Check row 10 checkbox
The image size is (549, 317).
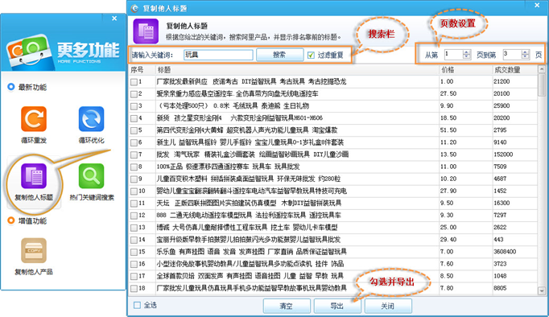click(134, 191)
